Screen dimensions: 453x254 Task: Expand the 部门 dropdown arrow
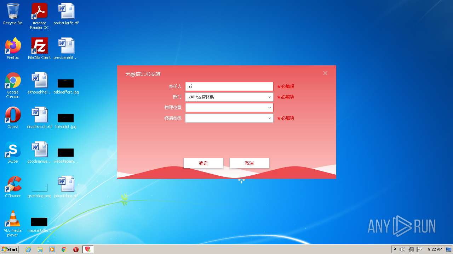click(269, 97)
